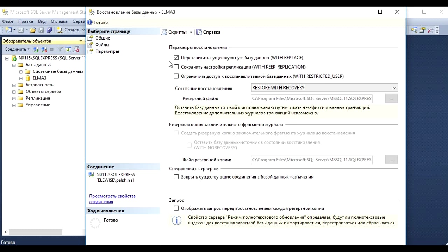Click the info icon beside Готово header

pos(90,22)
